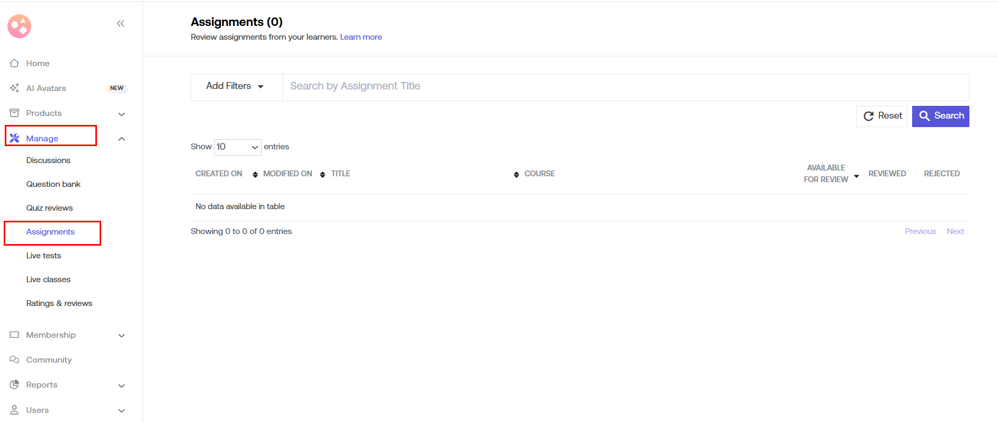Sort by Available For Review column
This screenshot has width=998, height=423.
(x=826, y=174)
